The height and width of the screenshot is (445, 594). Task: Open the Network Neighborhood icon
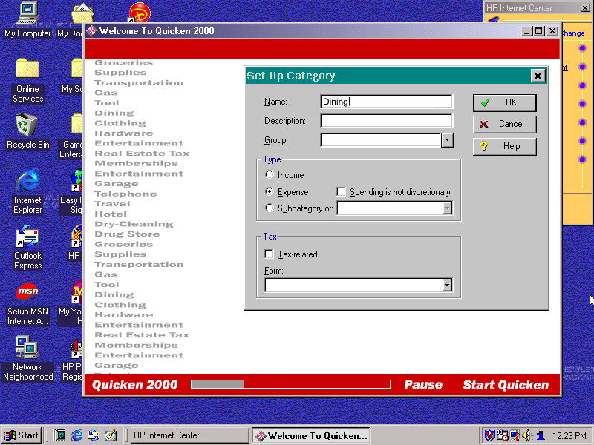coord(27,348)
